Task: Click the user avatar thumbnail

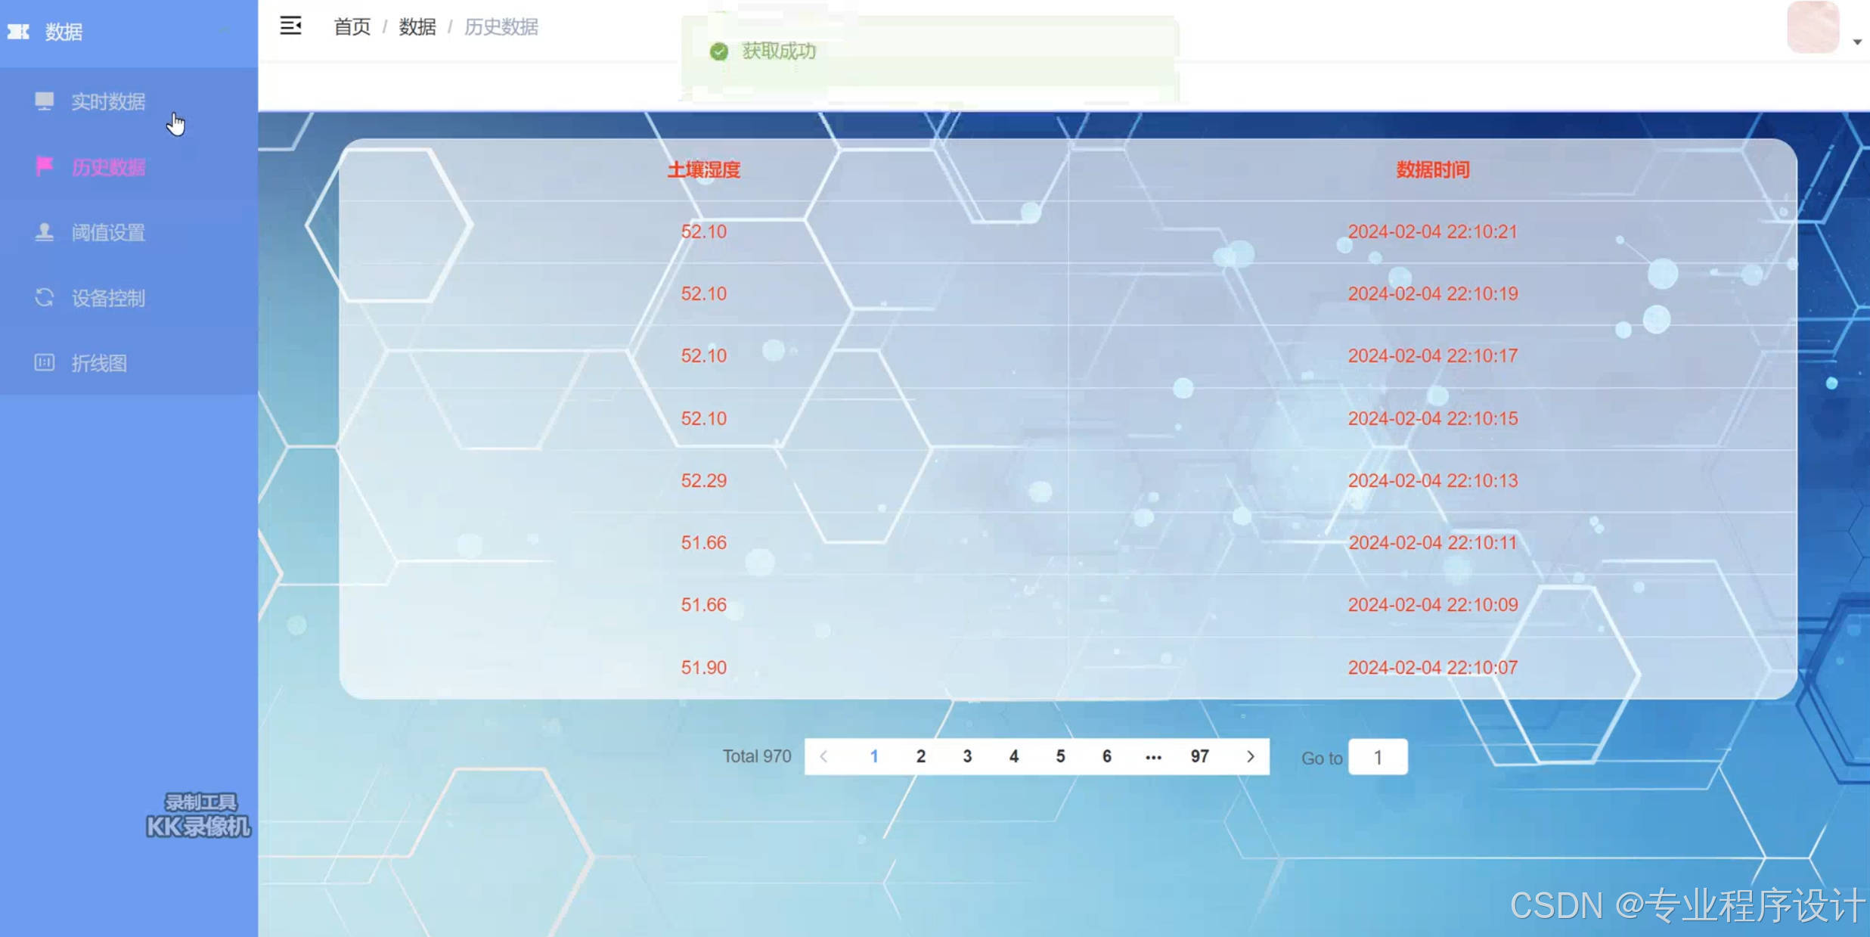Action: (1813, 27)
